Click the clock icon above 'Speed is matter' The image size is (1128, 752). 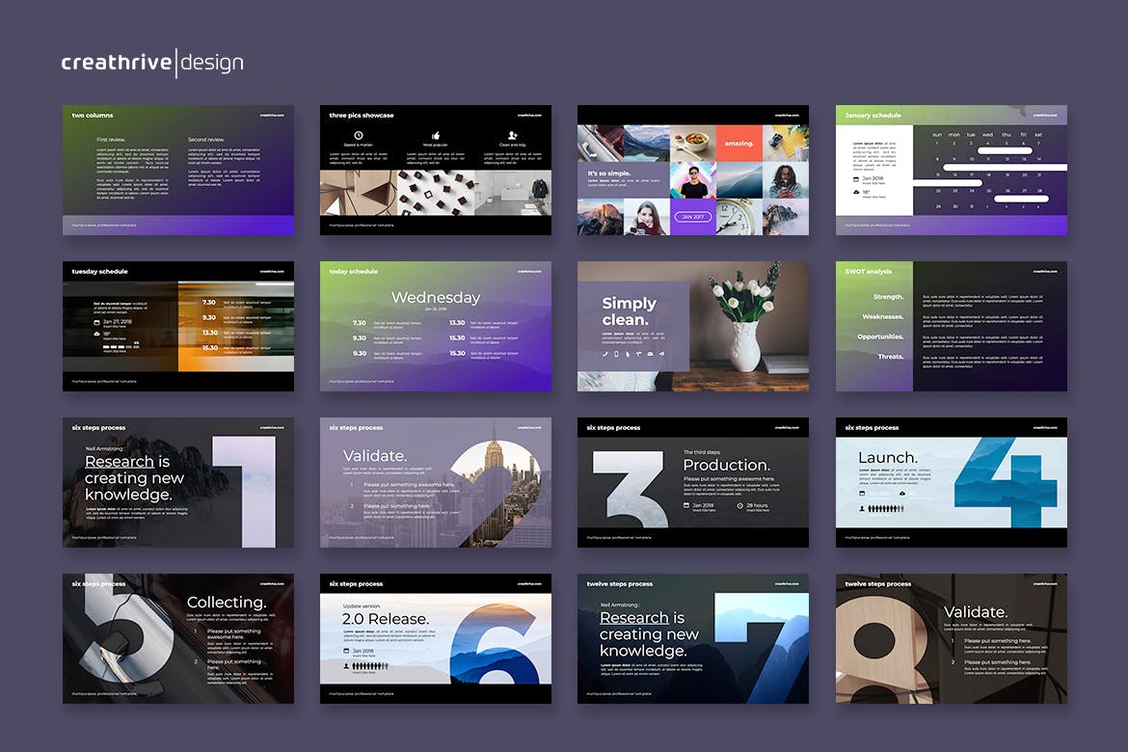pyautogui.click(x=359, y=136)
